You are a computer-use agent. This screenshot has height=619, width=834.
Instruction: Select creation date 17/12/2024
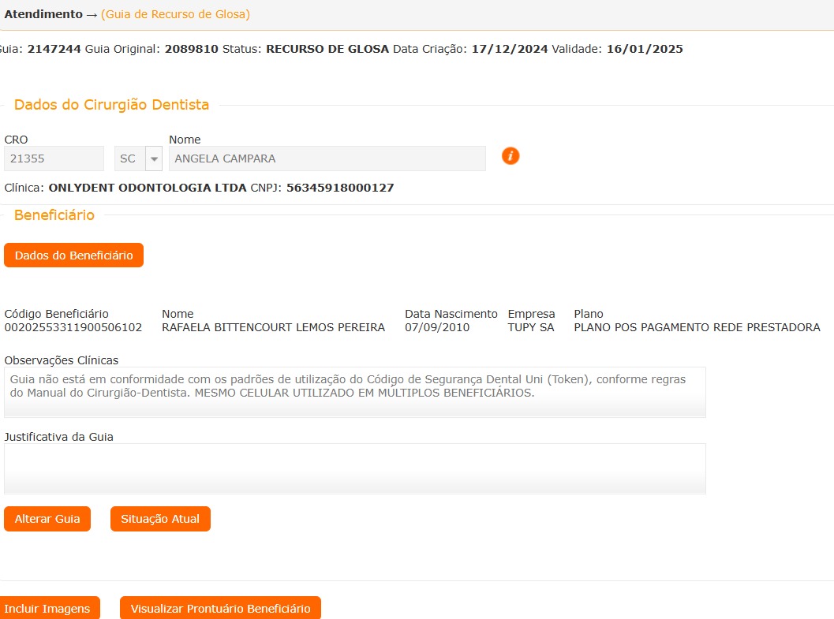[510, 49]
